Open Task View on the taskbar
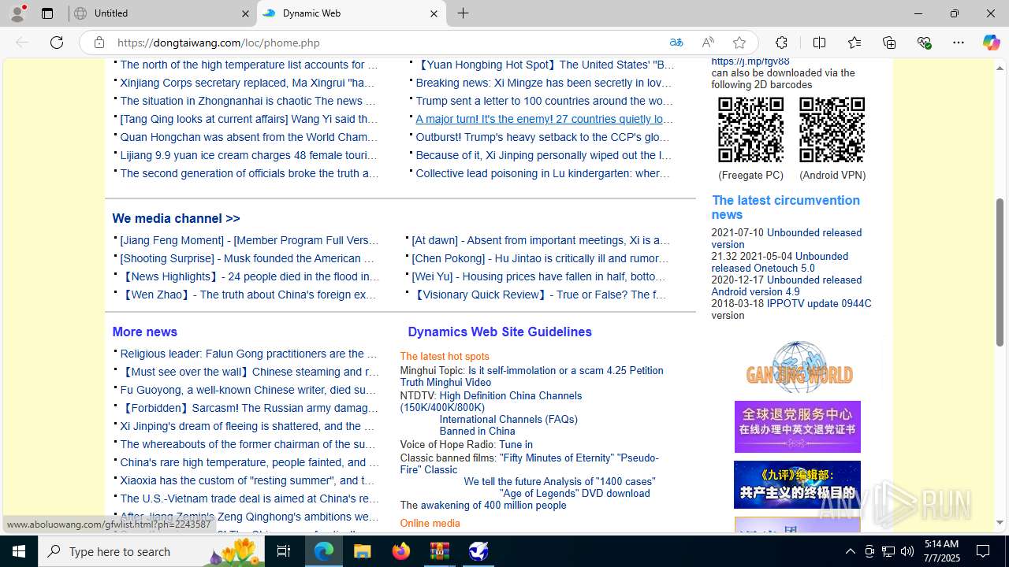Viewport: 1009px width, 567px height. (x=284, y=551)
